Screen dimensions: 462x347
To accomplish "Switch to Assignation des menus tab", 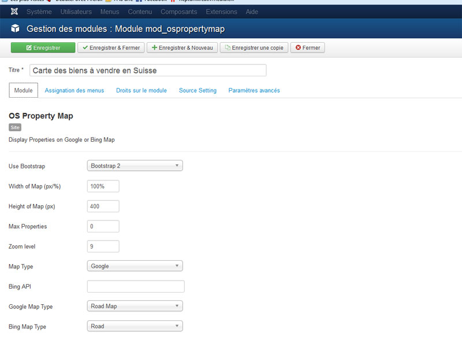I will pyautogui.click(x=74, y=90).
